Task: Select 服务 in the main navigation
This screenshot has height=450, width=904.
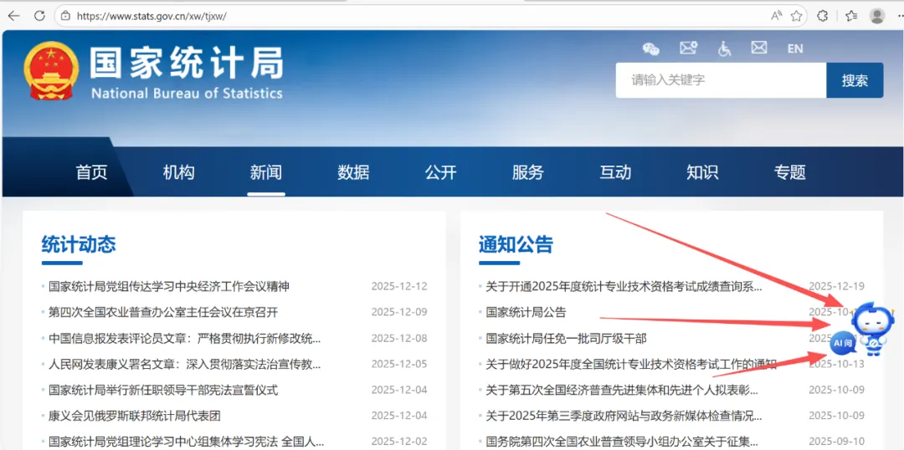Action: point(527,172)
